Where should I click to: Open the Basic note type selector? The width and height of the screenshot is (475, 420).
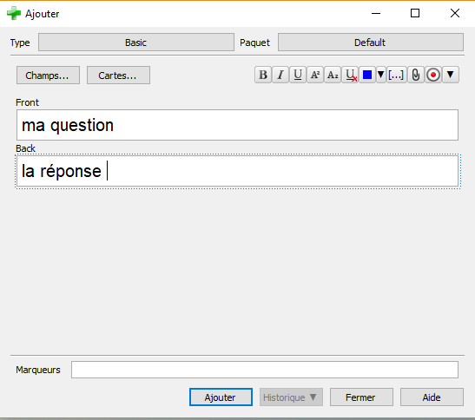click(x=136, y=43)
